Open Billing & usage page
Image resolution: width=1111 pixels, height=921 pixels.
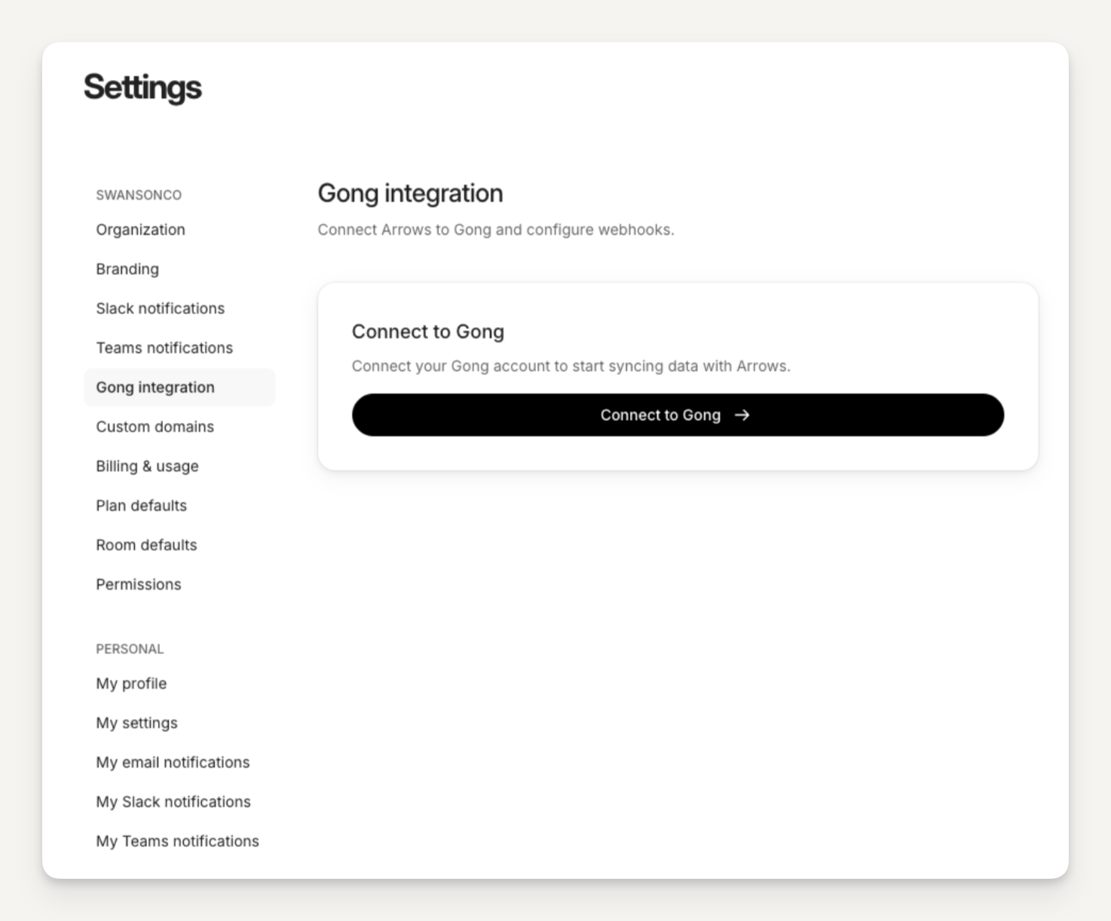point(147,467)
